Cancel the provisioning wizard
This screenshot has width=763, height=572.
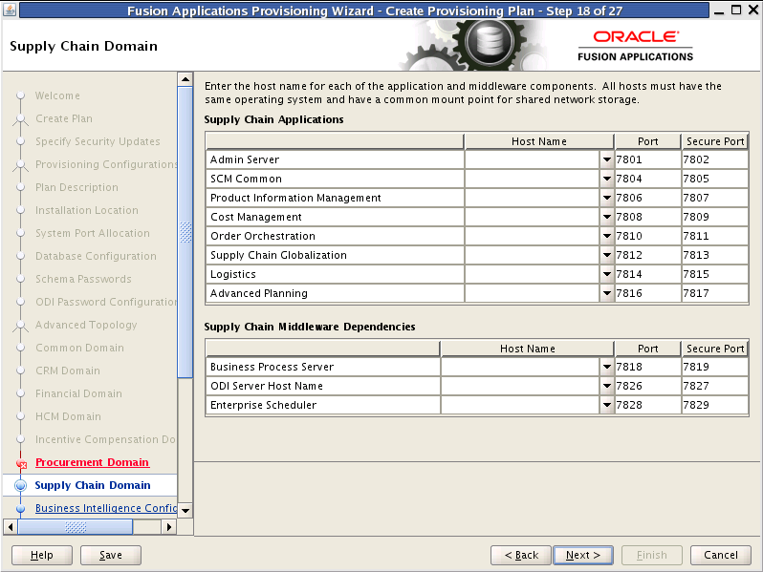(720, 555)
